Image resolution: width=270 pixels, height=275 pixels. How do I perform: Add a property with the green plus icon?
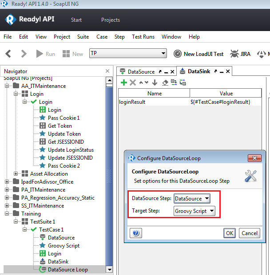click(x=124, y=82)
